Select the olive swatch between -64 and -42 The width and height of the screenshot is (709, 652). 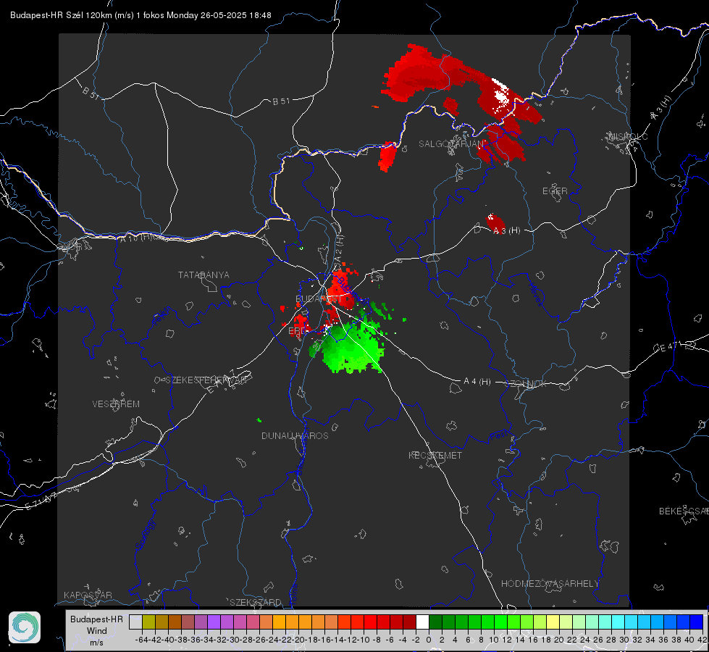coord(148,622)
